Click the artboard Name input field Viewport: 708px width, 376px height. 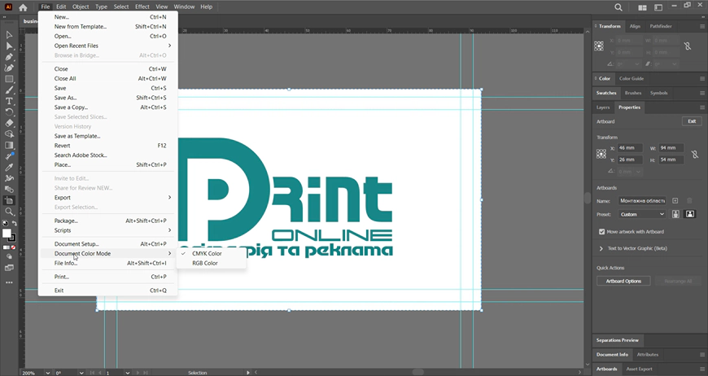(x=641, y=200)
